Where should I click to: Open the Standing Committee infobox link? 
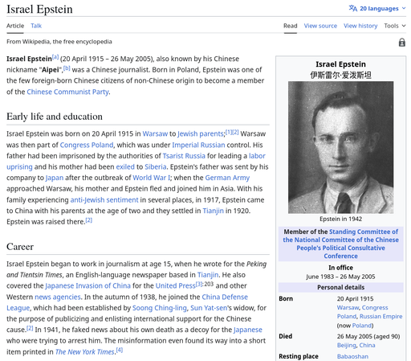click(x=340, y=244)
